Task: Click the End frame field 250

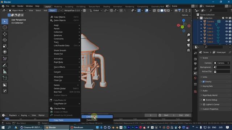Action: click(184, 115)
